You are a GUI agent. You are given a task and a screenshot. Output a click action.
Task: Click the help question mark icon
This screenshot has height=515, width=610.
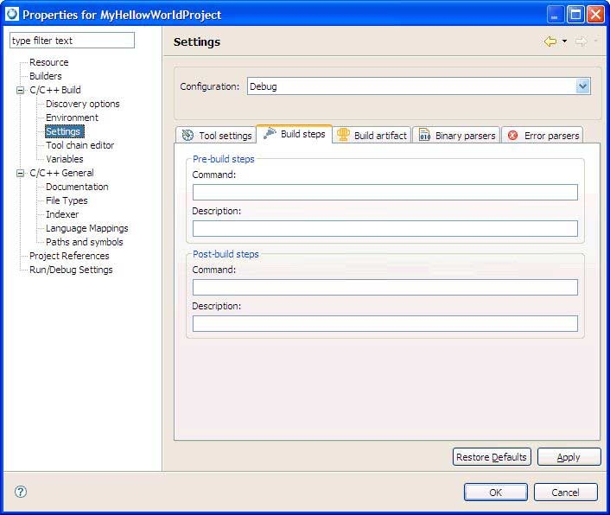(x=21, y=492)
